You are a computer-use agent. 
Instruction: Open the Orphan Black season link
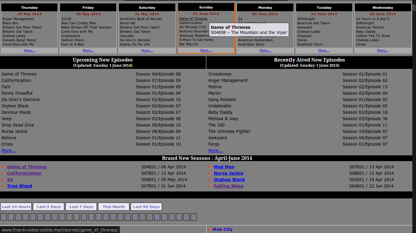point(229,180)
